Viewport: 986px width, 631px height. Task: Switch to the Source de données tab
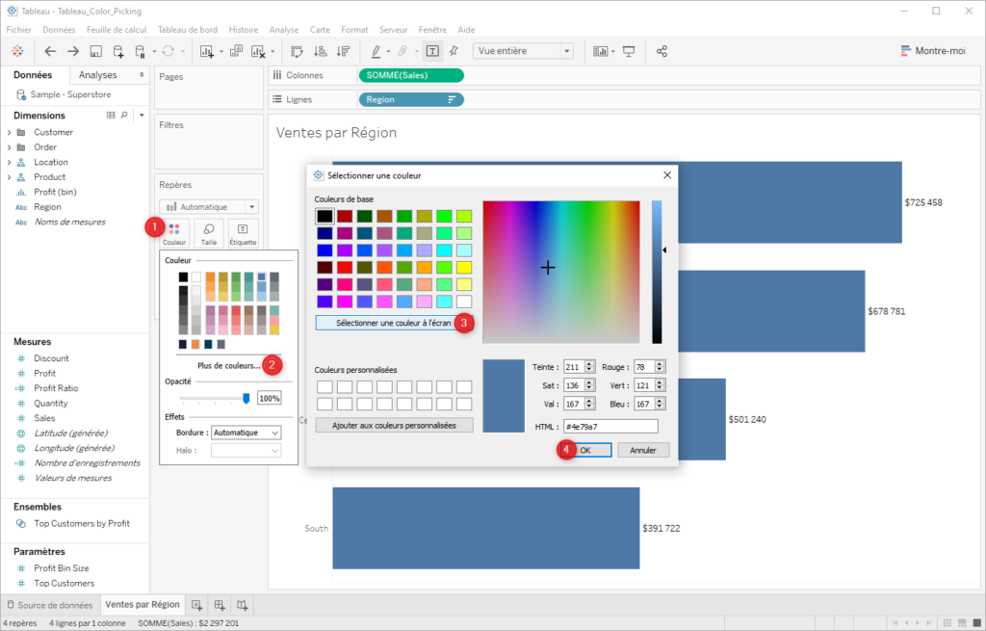49,605
